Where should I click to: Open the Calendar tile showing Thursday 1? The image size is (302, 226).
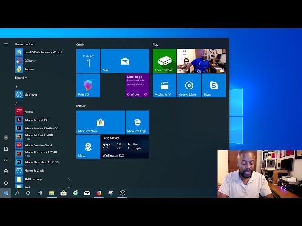[88, 61]
